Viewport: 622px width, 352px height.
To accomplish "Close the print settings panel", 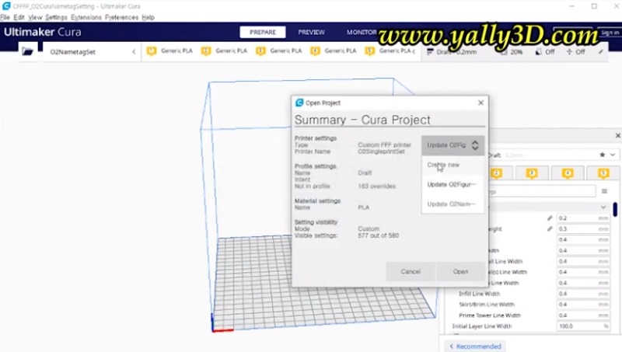I will [617, 136].
